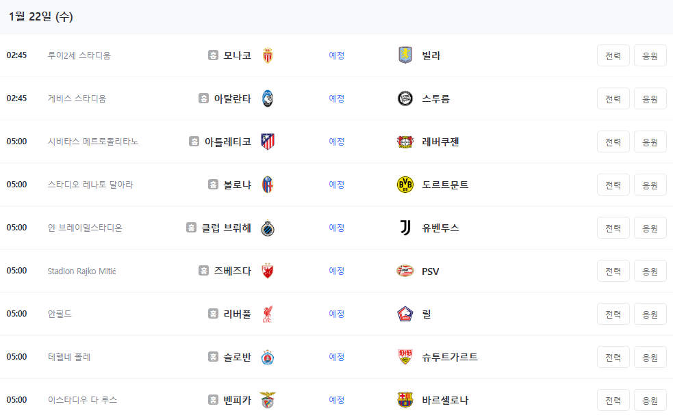Select the 도르트문트 BVB logo icon
Screen dimensions: 673x415
pos(404,185)
